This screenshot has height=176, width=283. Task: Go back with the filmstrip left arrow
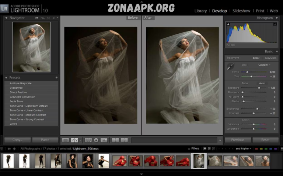pyautogui.click(x=9, y=149)
